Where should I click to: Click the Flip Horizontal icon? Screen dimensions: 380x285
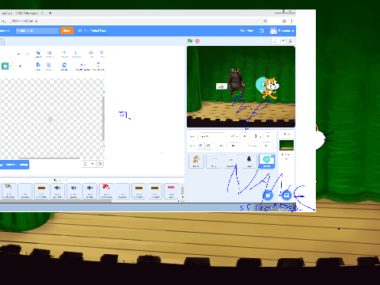83,66
